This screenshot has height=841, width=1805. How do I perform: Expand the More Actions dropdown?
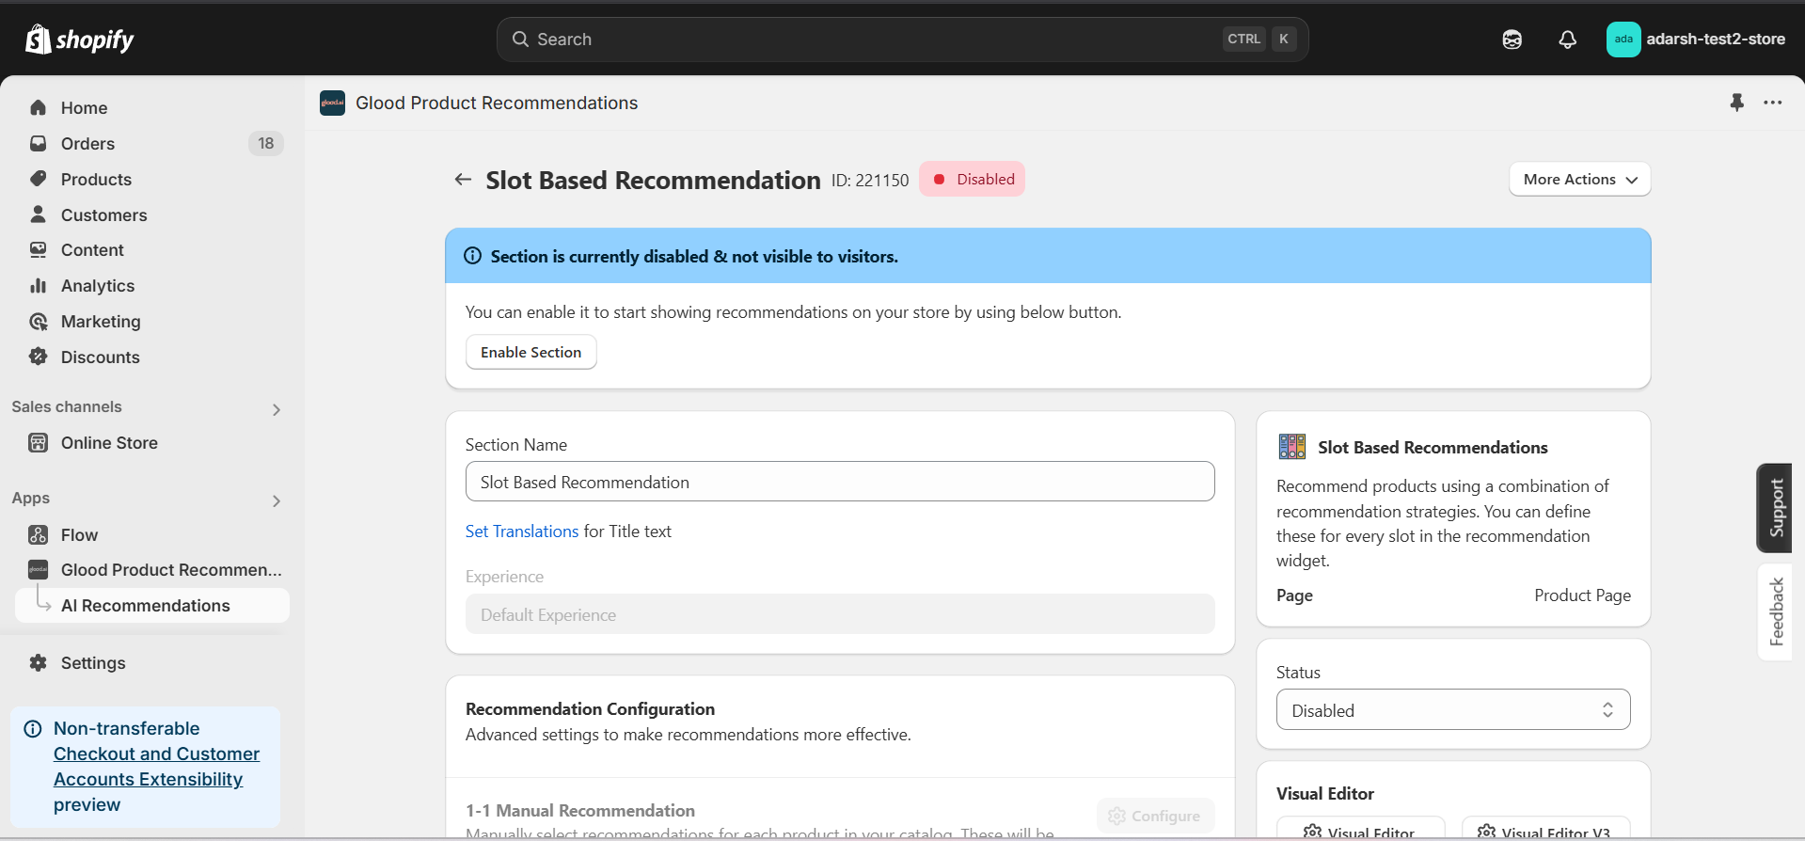pyautogui.click(x=1579, y=180)
